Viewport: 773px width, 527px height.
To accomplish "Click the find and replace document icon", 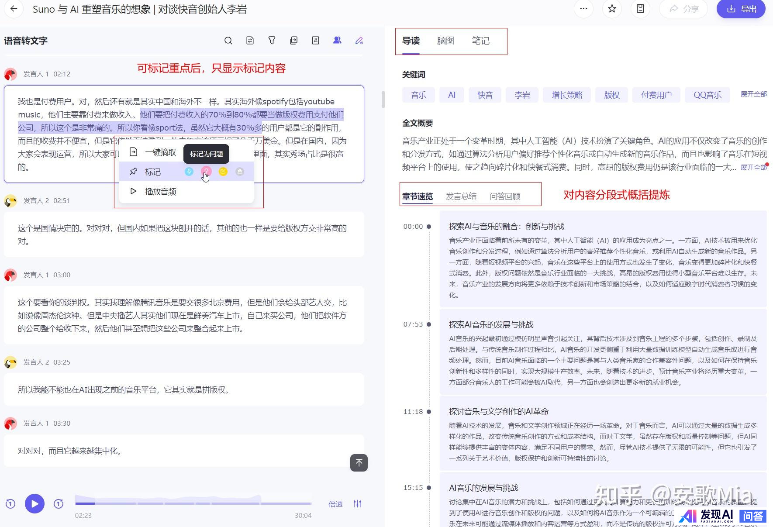I will coord(250,41).
